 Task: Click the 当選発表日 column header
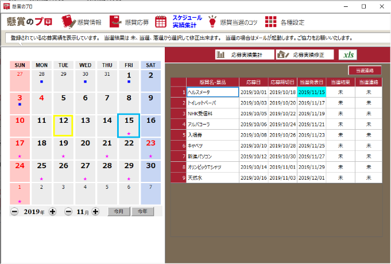click(312, 81)
